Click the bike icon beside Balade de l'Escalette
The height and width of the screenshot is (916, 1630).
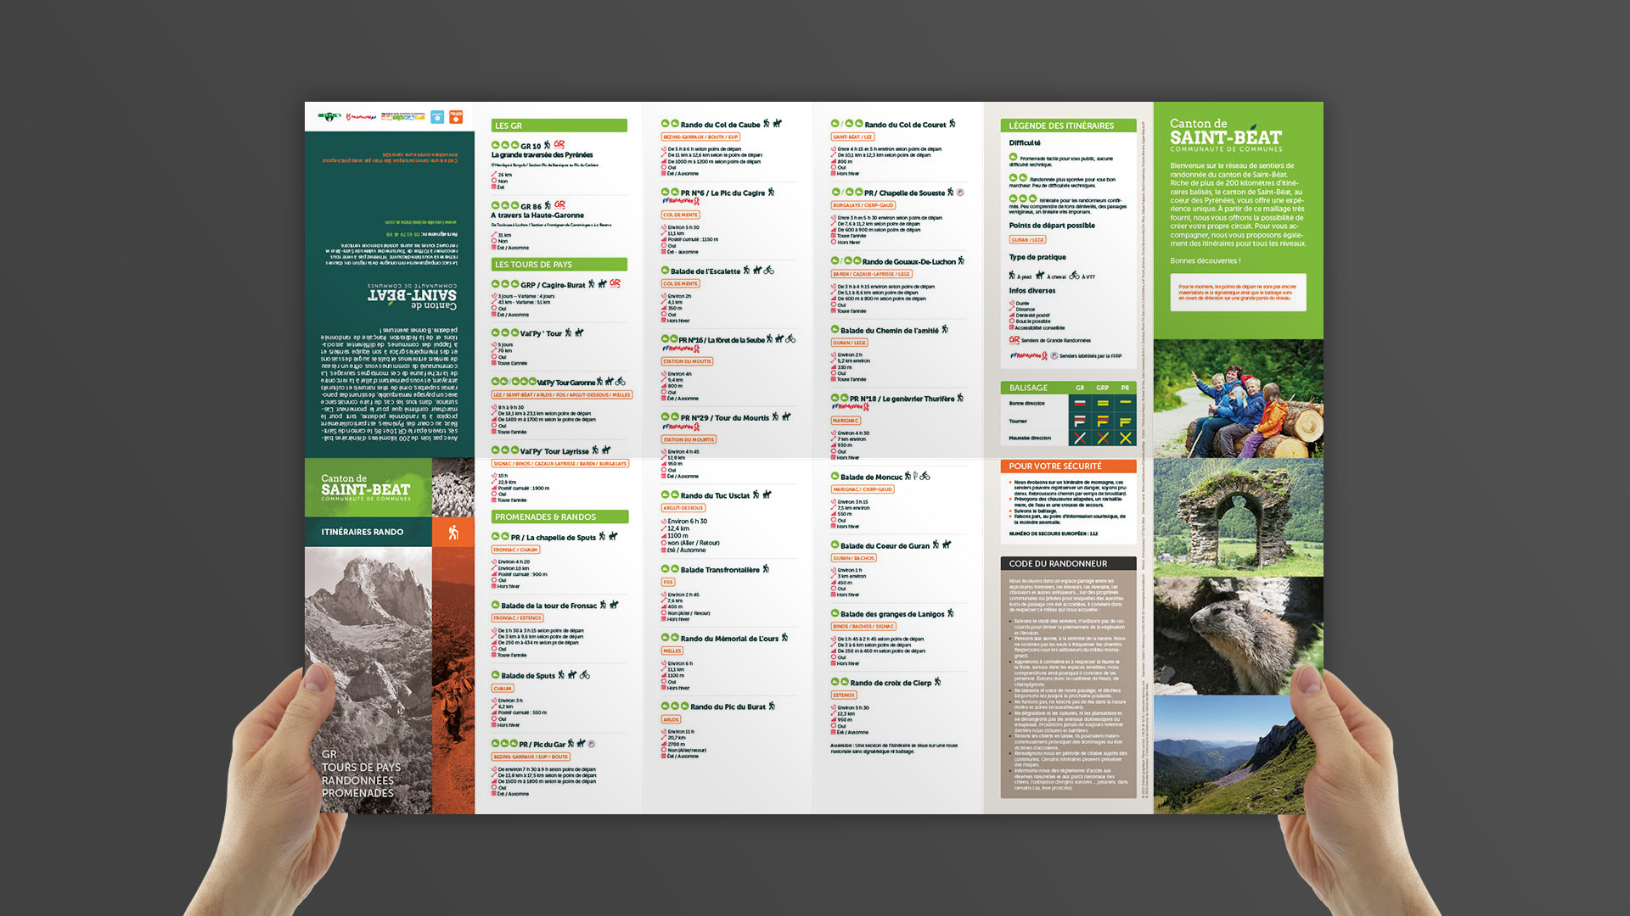(x=769, y=271)
